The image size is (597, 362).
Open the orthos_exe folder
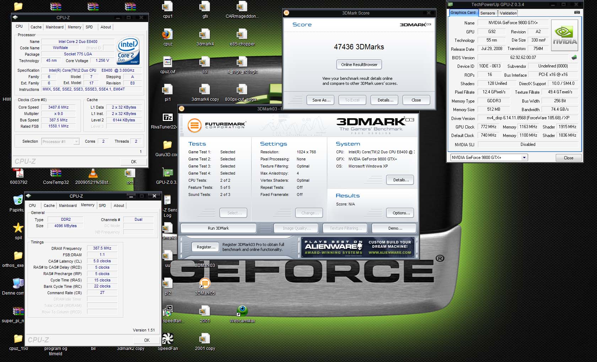point(18,256)
